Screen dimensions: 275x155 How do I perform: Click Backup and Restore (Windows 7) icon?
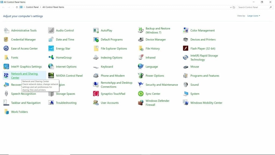pyautogui.click(x=141, y=30)
